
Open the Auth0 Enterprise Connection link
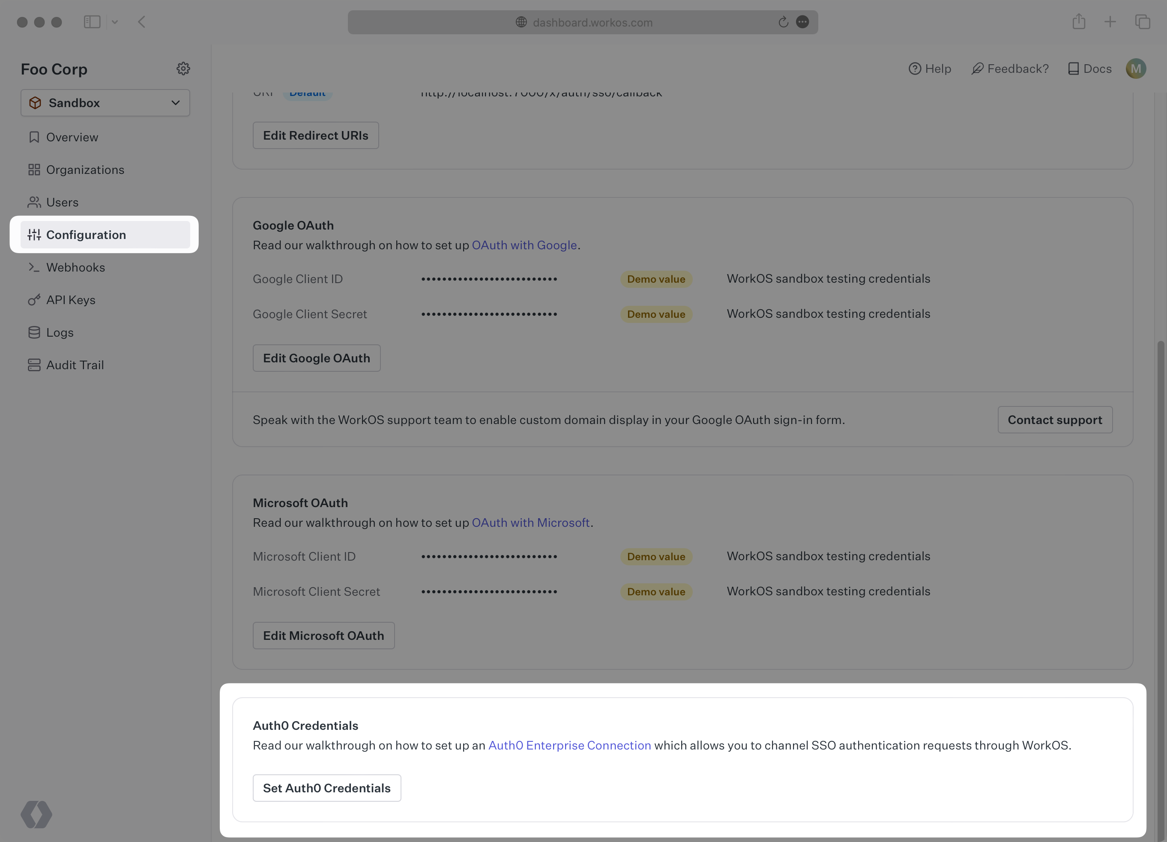569,746
